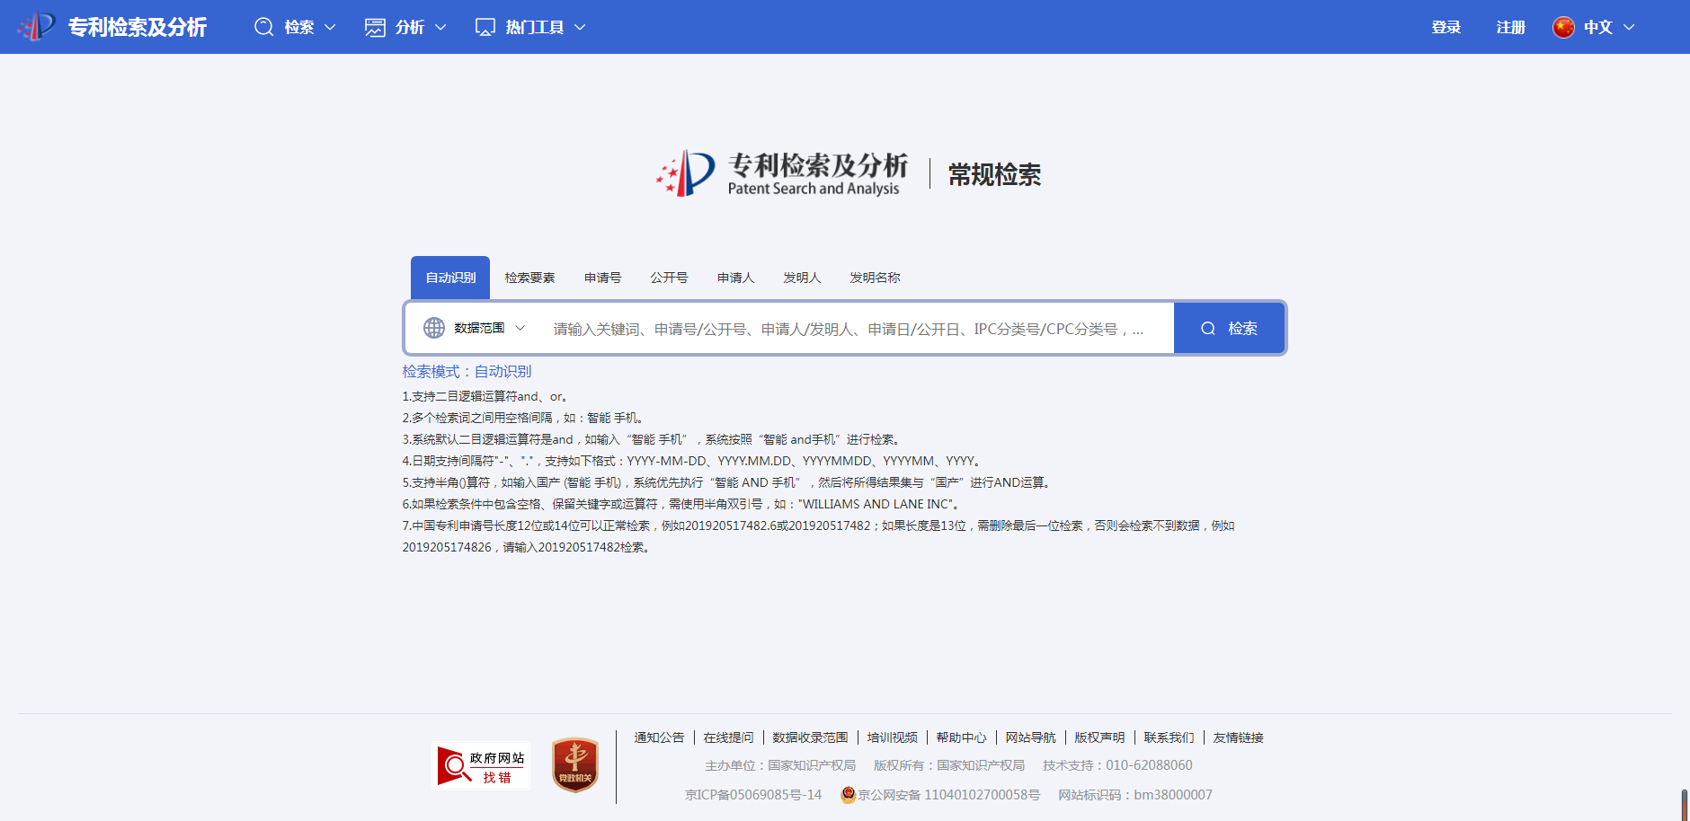Switch to the 申请号 search tab

(x=602, y=278)
